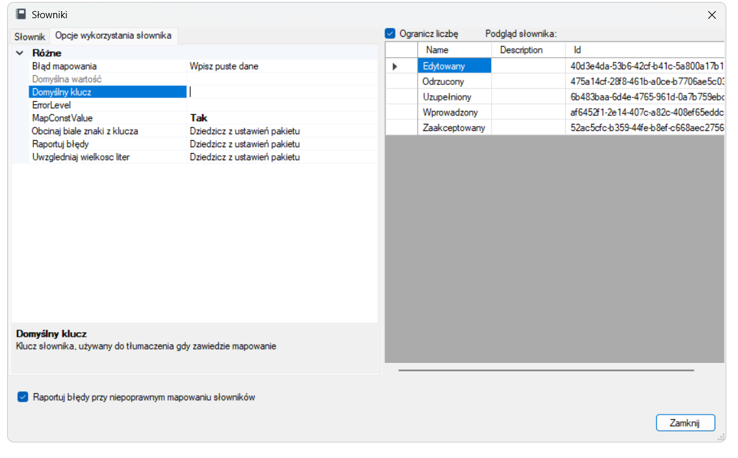Close the Słowniki dialog window
738x458 pixels.
point(711,15)
